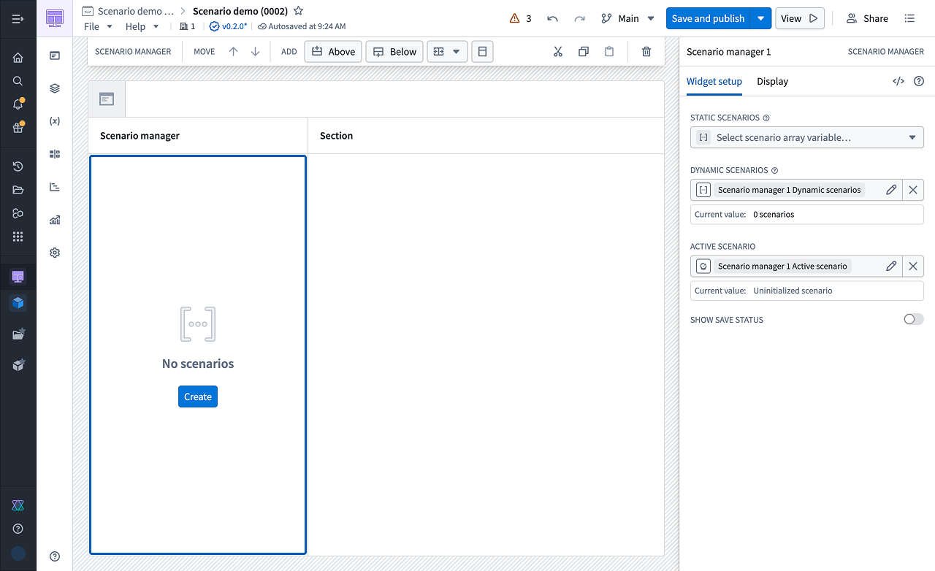Click the paste clipboard icon
Screen dimensions: 935x571
click(x=609, y=52)
